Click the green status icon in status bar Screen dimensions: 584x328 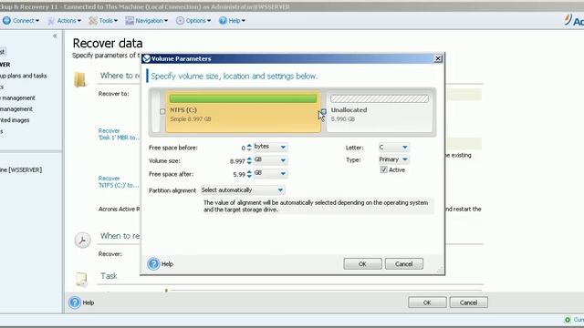coord(568,320)
